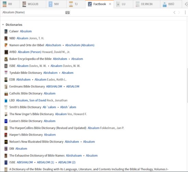Click the Catholic Bible Dictionary cover icon
Viewport: 188px width, 172px height.
click(6, 94)
